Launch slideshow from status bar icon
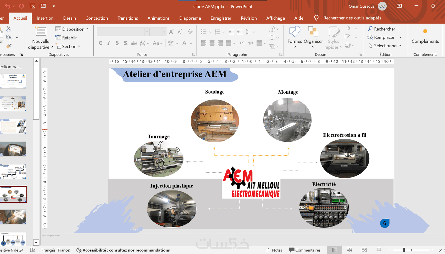Screen dimensions: 445x254 point(379,250)
